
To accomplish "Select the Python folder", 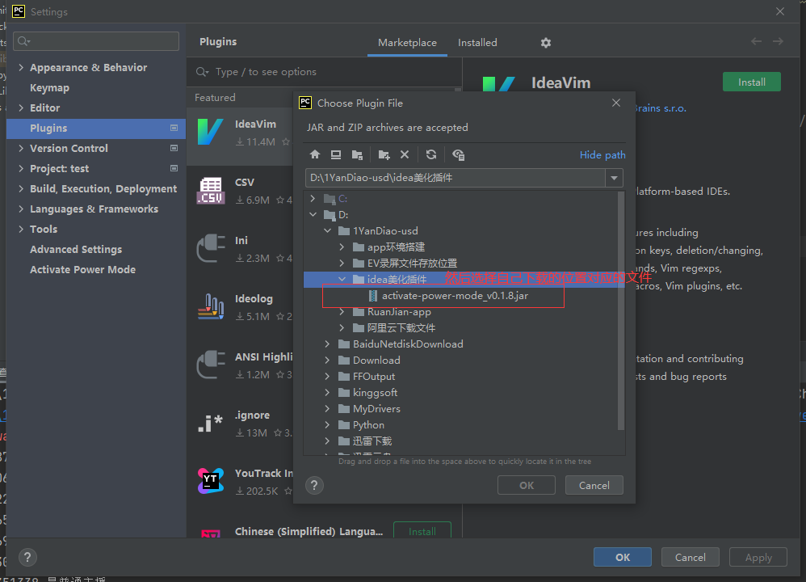I will pyautogui.click(x=368, y=425).
